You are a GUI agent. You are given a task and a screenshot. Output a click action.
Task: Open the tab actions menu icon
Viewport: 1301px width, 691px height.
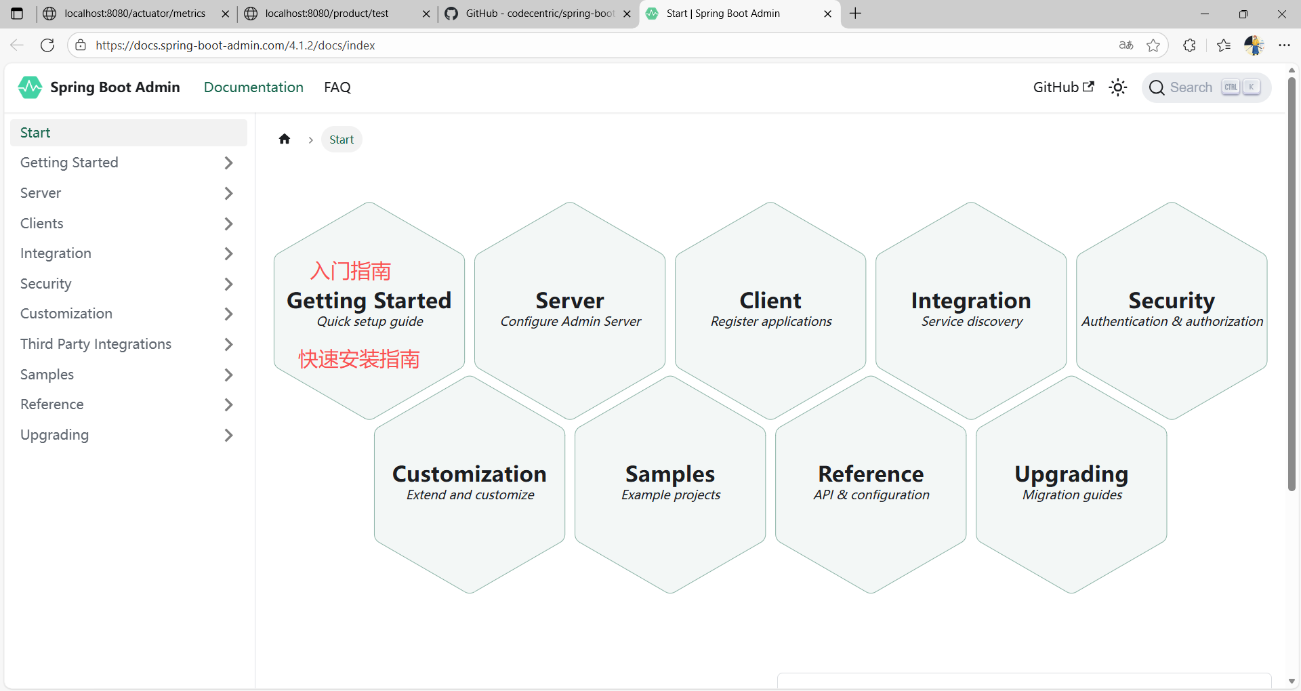(x=17, y=14)
